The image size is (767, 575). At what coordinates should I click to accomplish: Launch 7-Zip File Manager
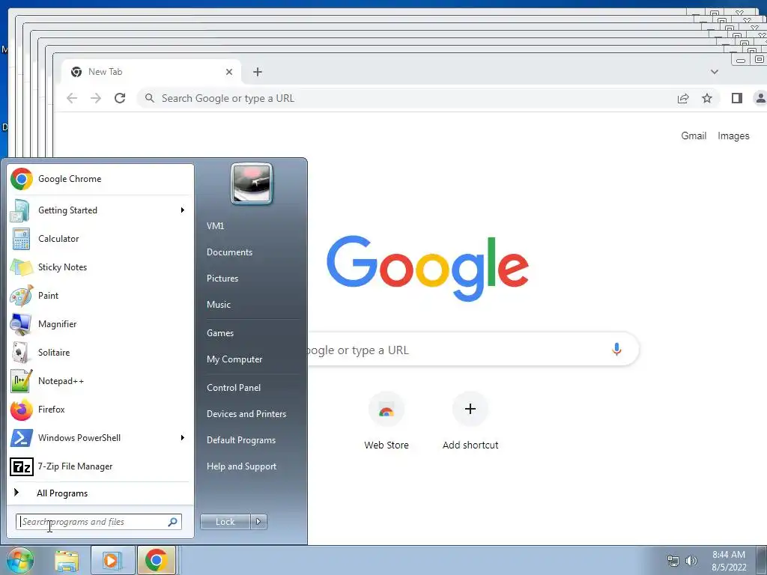(100, 466)
